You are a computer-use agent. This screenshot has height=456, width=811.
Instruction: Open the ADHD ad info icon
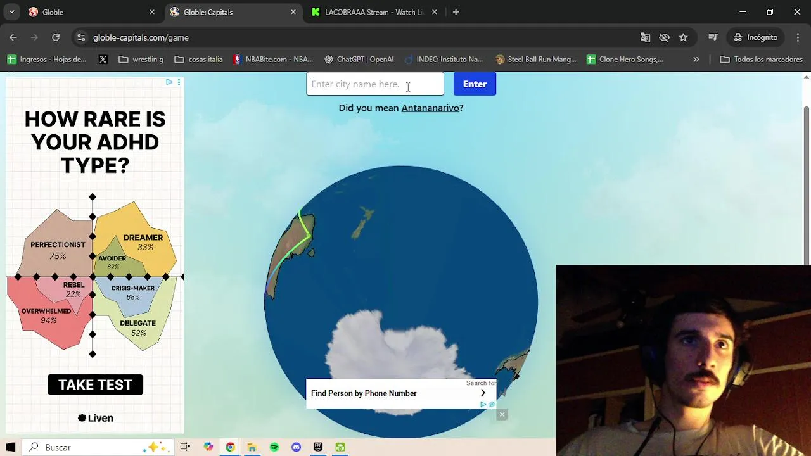(x=169, y=82)
